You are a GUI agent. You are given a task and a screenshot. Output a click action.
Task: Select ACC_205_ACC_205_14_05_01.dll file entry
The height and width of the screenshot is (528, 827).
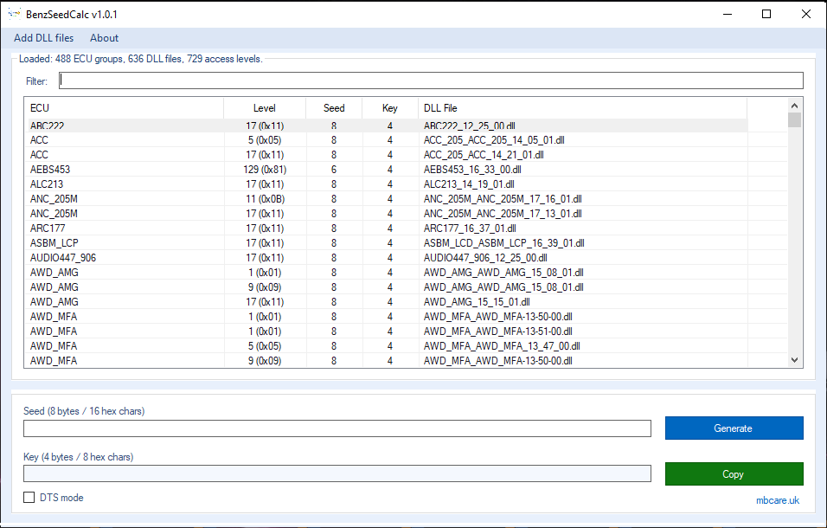[494, 140]
